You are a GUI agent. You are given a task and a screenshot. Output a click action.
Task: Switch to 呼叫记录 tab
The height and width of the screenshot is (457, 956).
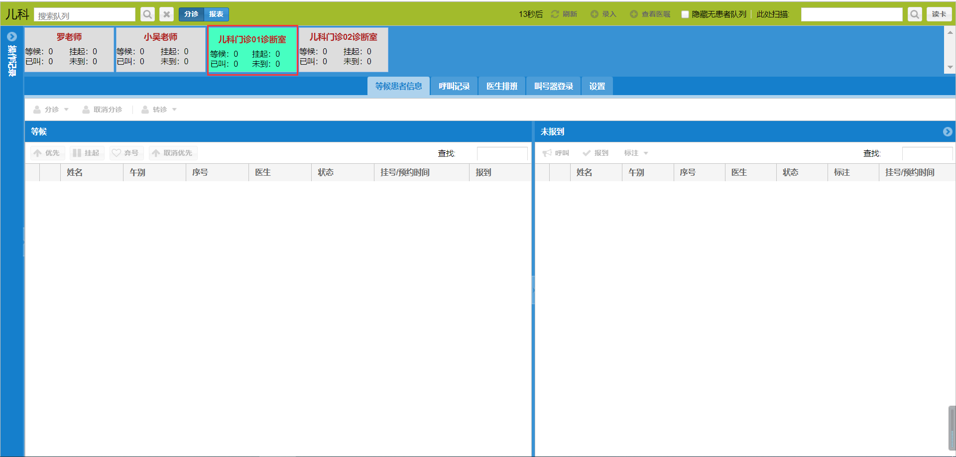[454, 86]
